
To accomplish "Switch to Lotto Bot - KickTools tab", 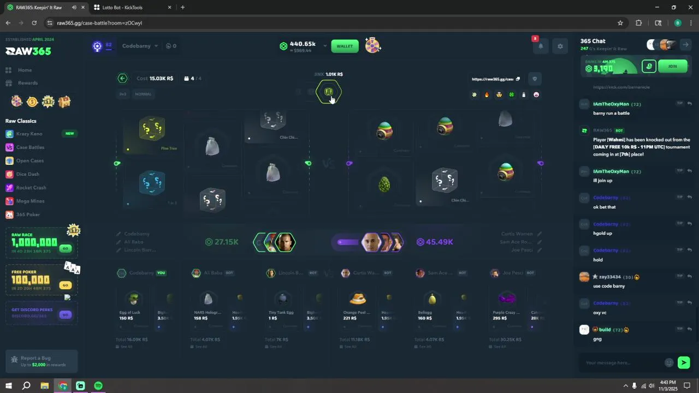I will point(131,8).
